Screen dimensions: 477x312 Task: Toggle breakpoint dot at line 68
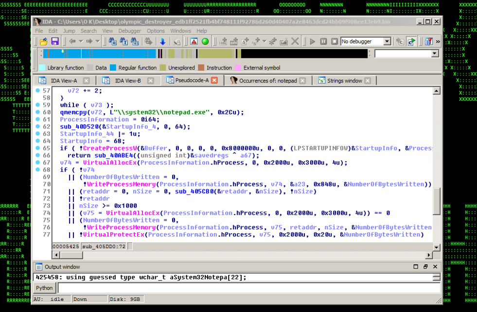[x=38, y=169]
